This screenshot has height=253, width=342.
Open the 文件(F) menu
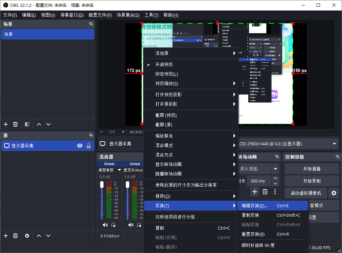10,15
